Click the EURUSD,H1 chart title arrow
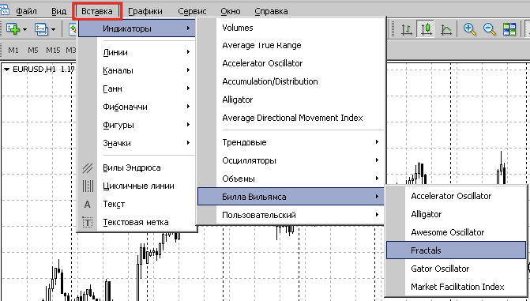Viewport: 530px width, 301px height. pyautogui.click(x=6, y=70)
